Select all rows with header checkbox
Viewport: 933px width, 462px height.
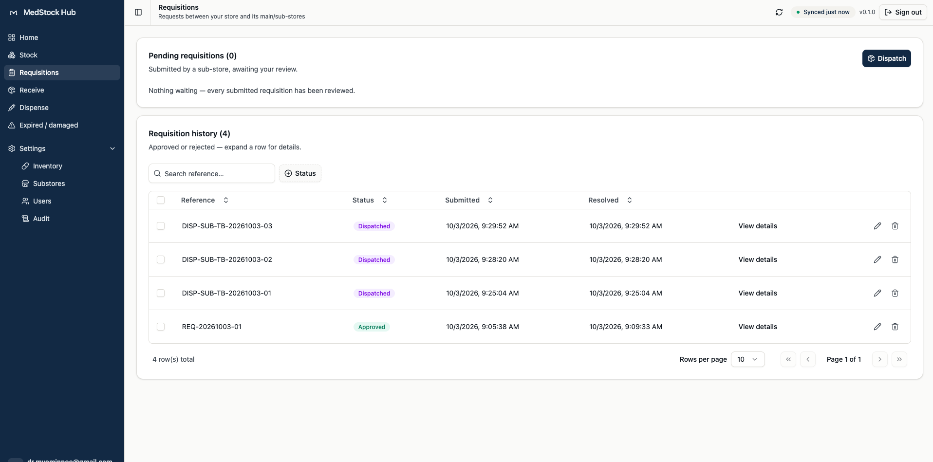pyautogui.click(x=161, y=200)
